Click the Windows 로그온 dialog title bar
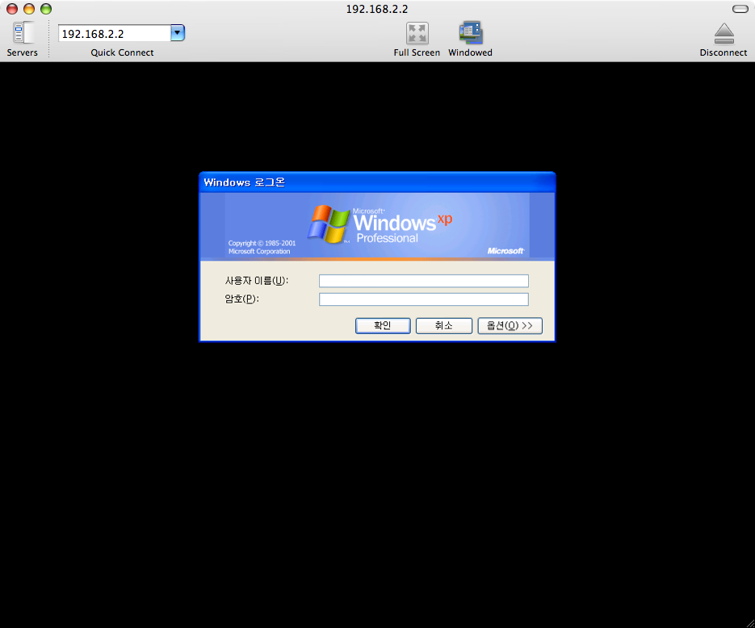This screenshot has height=628, width=755. click(377, 182)
